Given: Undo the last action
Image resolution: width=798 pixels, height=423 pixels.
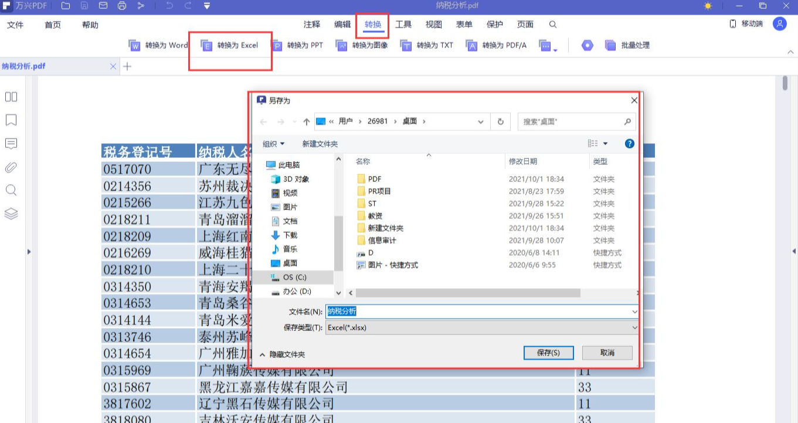Looking at the screenshot, I should tap(170, 6).
